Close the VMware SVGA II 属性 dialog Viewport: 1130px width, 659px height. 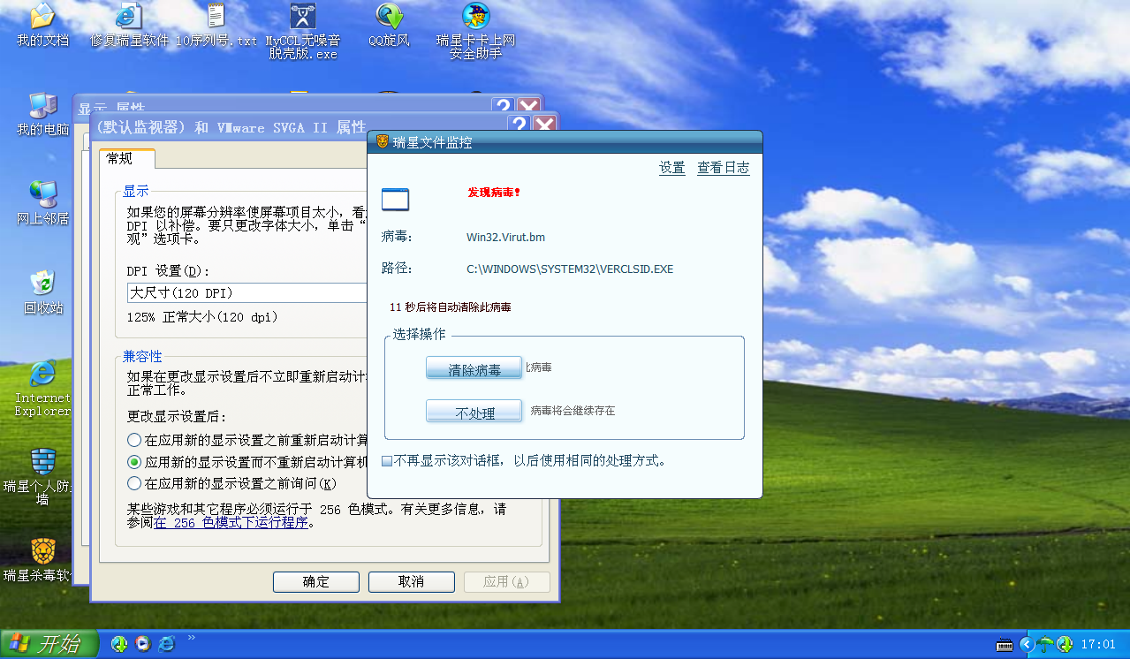(x=545, y=126)
